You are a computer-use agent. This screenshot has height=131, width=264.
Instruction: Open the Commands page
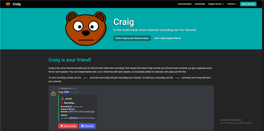coord(200,4)
